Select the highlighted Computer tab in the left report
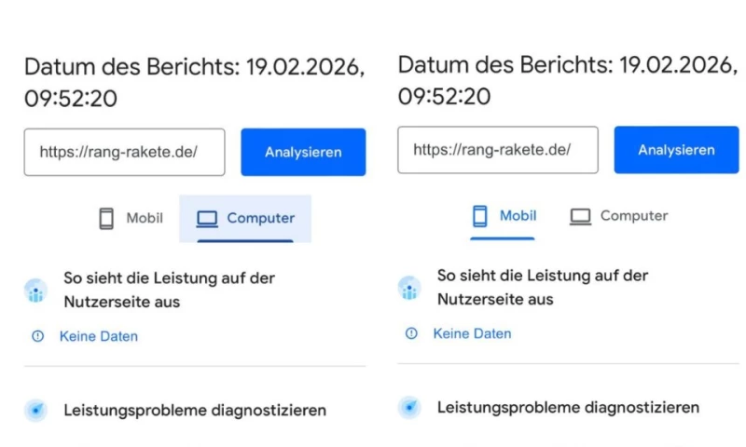Viewport: 746px width, 447px height. 245,219
